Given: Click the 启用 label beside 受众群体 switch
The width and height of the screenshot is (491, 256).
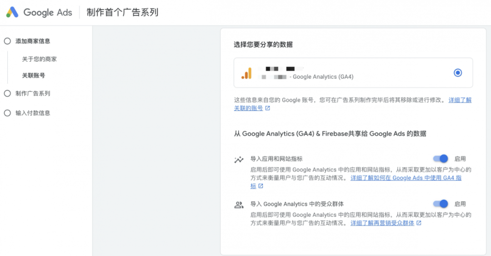Looking at the screenshot, I should pyautogui.click(x=460, y=204).
